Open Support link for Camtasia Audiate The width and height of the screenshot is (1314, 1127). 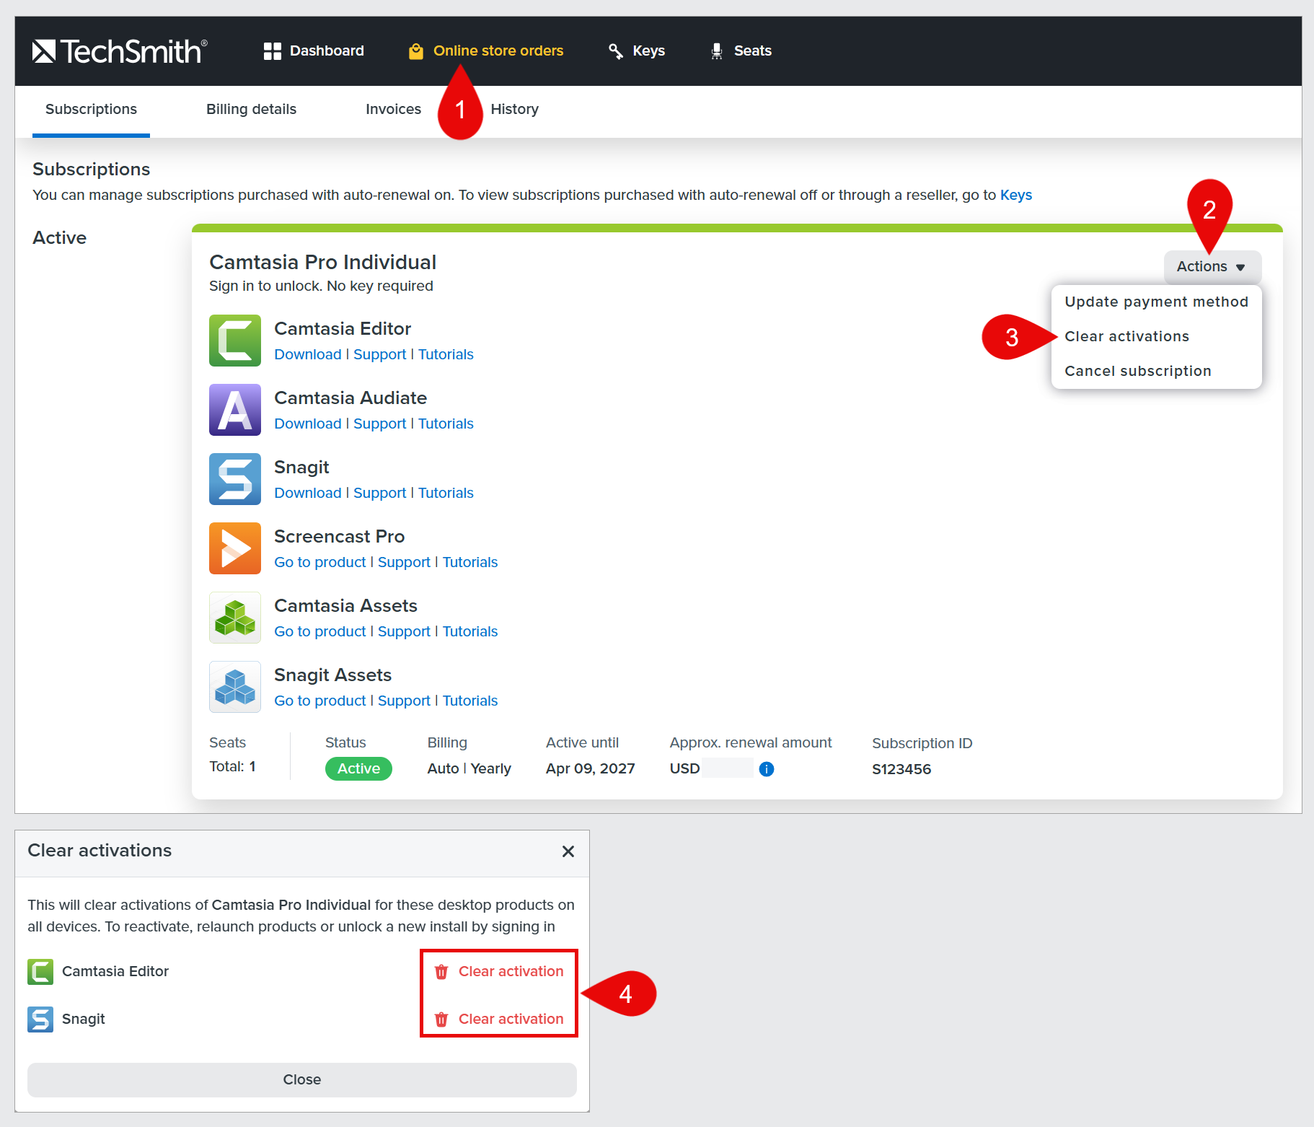coord(380,424)
